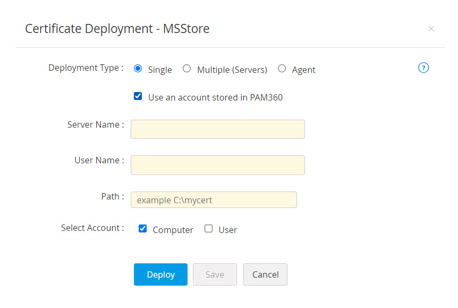Click into the User Name field
This screenshot has width=458, height=308.
pos(217,165)
